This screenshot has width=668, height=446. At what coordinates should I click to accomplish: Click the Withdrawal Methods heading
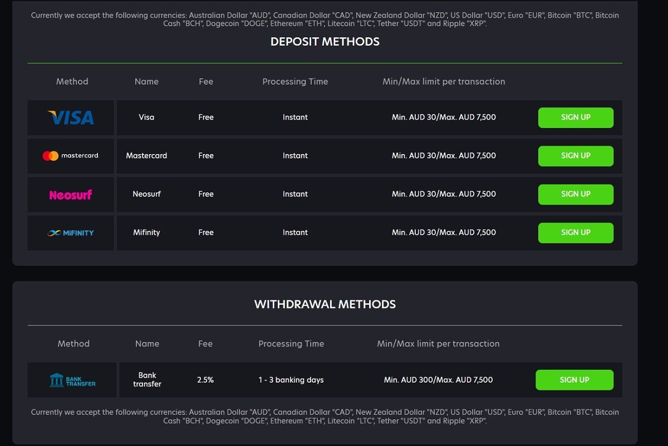pyautogui.click(x=325, y=304)
